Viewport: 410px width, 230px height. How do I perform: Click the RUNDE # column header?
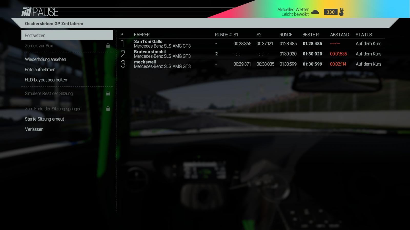[x=223, y=35]
